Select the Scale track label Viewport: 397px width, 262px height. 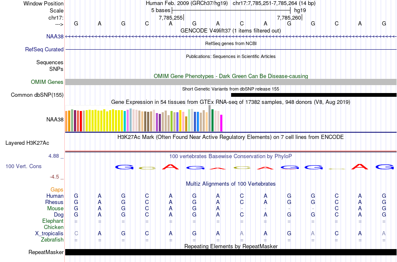56,10
